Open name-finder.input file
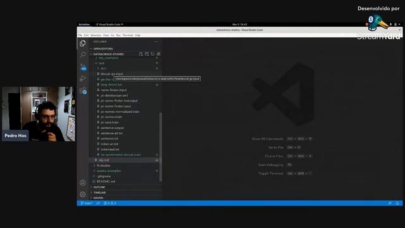Viewport: 405px width, 228px height. pyautogui.click(x=124, y=90)
